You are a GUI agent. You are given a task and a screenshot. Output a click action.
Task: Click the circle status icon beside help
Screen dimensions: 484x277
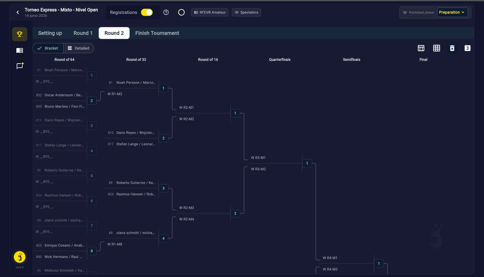(x=181, y=12)
